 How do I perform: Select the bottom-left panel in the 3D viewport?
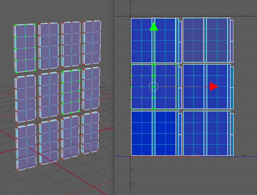tap(26, 147)
